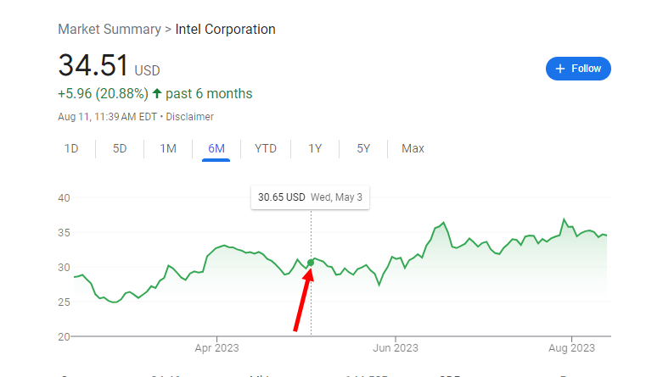646x377 pixels.
Task: Open the Disclaimer link
Action: coord(189,117)
